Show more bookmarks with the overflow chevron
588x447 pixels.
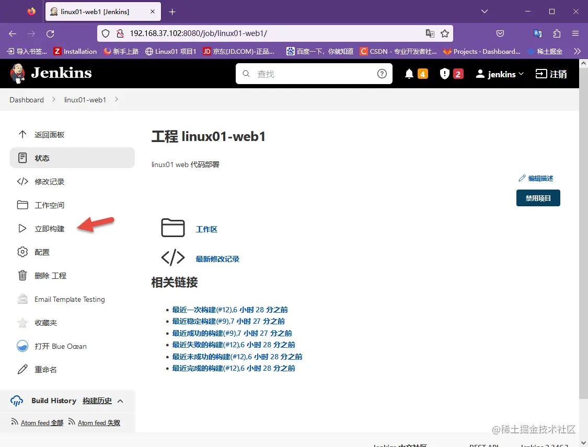(x=577, y=51)
